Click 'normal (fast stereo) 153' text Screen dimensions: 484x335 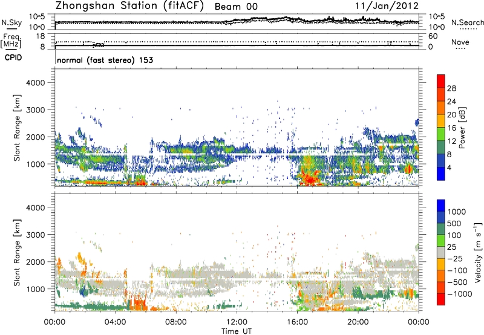tap(105, 60)
